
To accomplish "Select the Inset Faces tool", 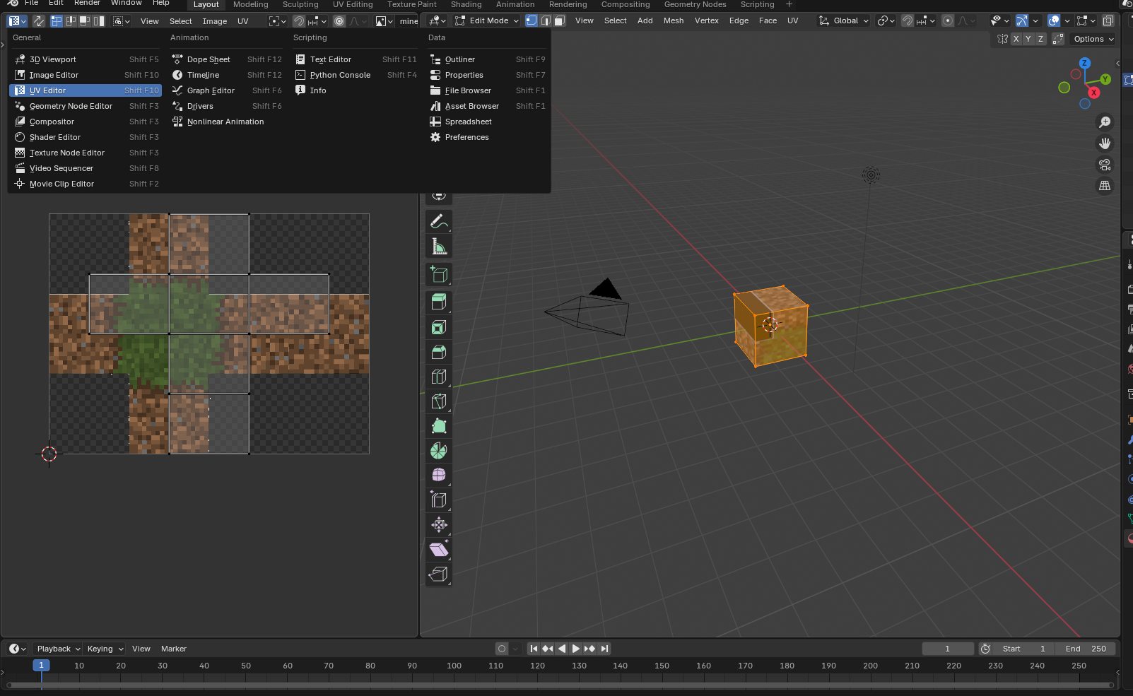I will tap(439, 327).
